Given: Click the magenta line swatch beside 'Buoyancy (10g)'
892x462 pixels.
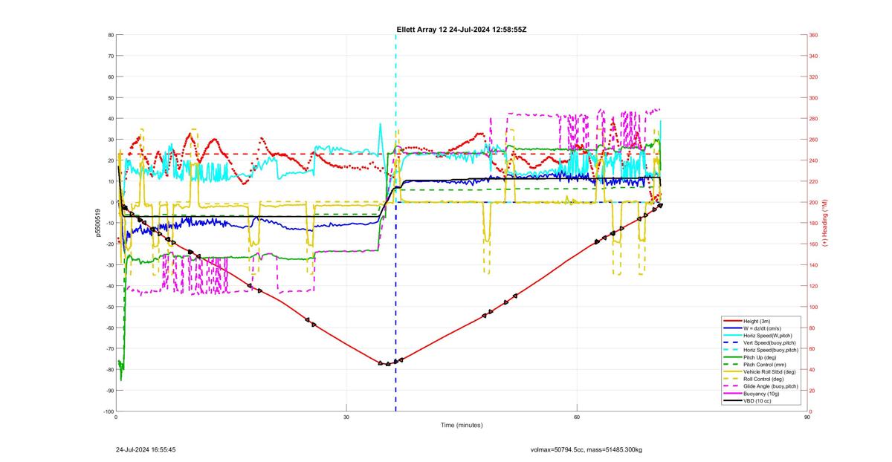Looking at the screenshot, I should pos(733,394).
